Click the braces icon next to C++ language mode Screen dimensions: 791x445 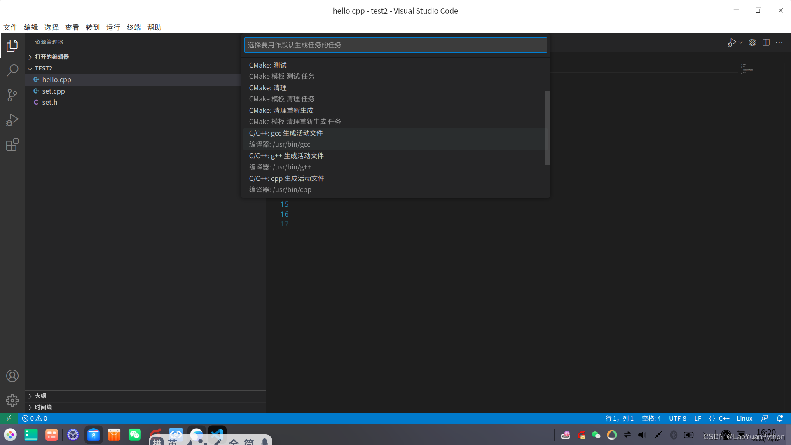(x=712, y=418)
